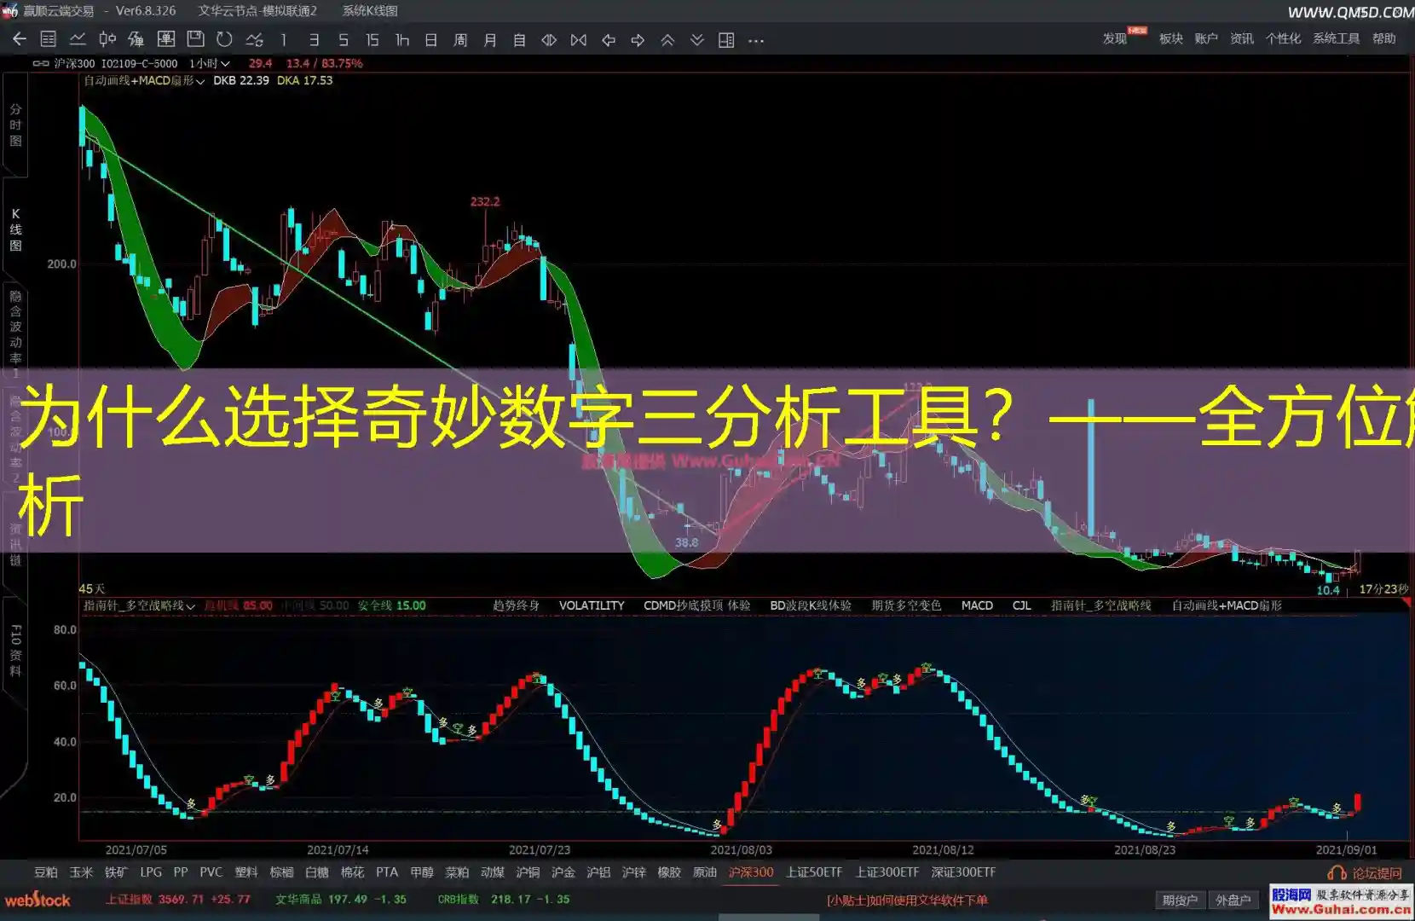The width and height of the screenshot is (1415, 921).
Task: Click the 上证指数 3569.71 status entry
Action: [x=178, y=900]
